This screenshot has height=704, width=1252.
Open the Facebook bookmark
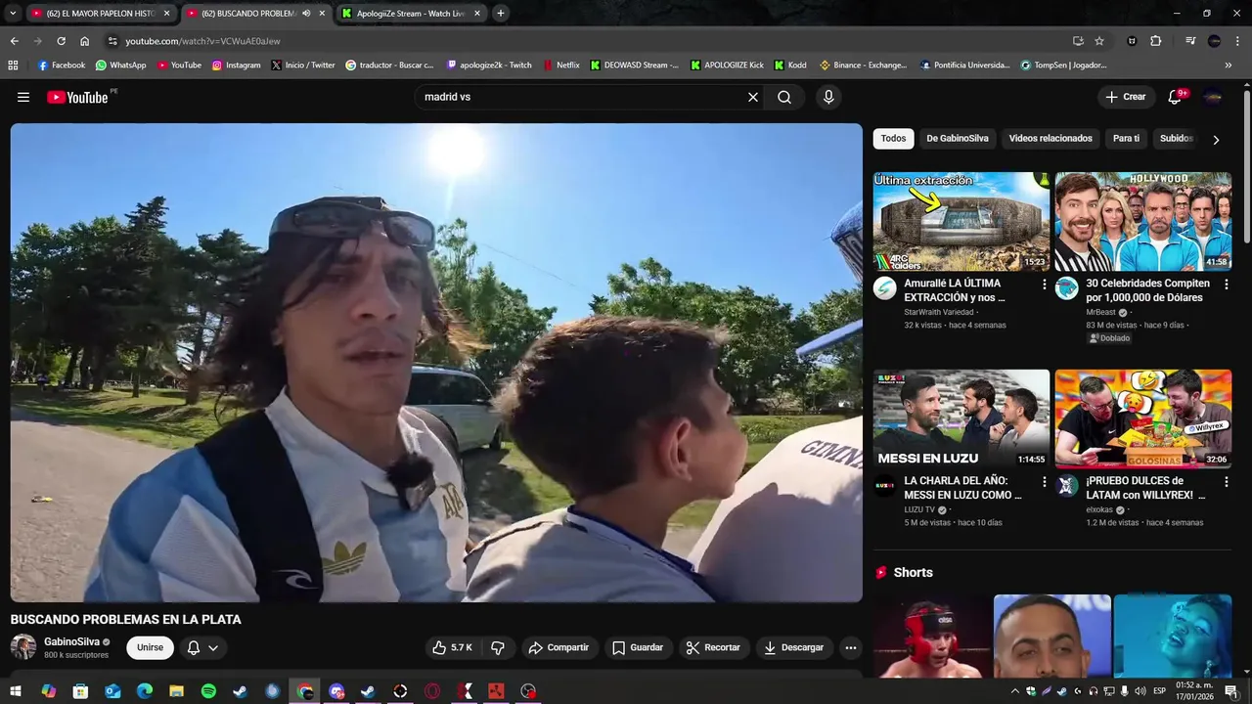62,66
